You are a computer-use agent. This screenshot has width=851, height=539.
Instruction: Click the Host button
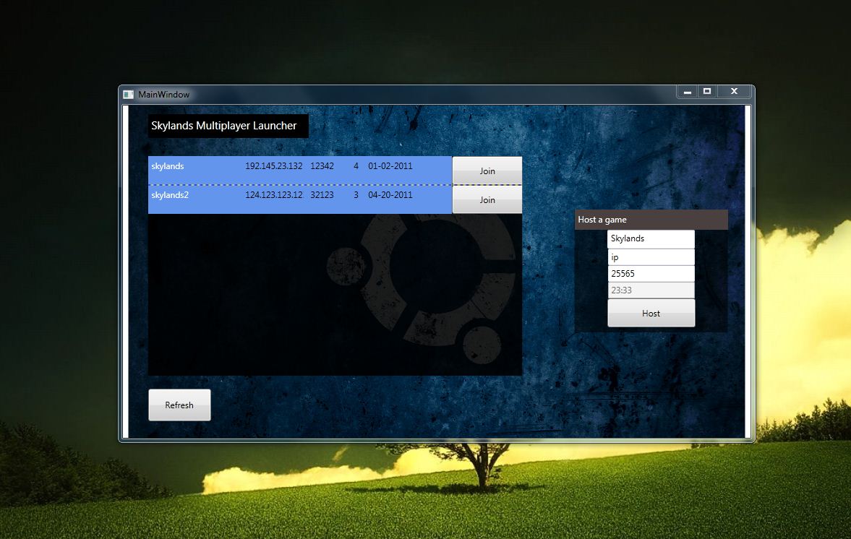click(x=651, y=313)
